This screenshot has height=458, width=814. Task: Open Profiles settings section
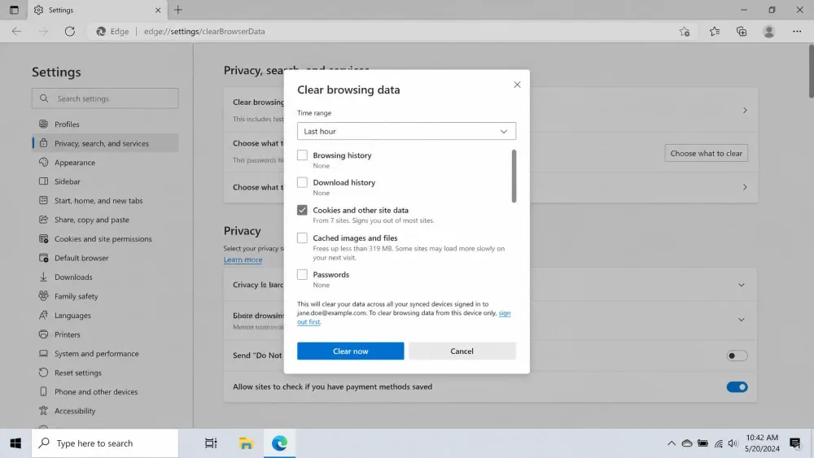[105, 124]
